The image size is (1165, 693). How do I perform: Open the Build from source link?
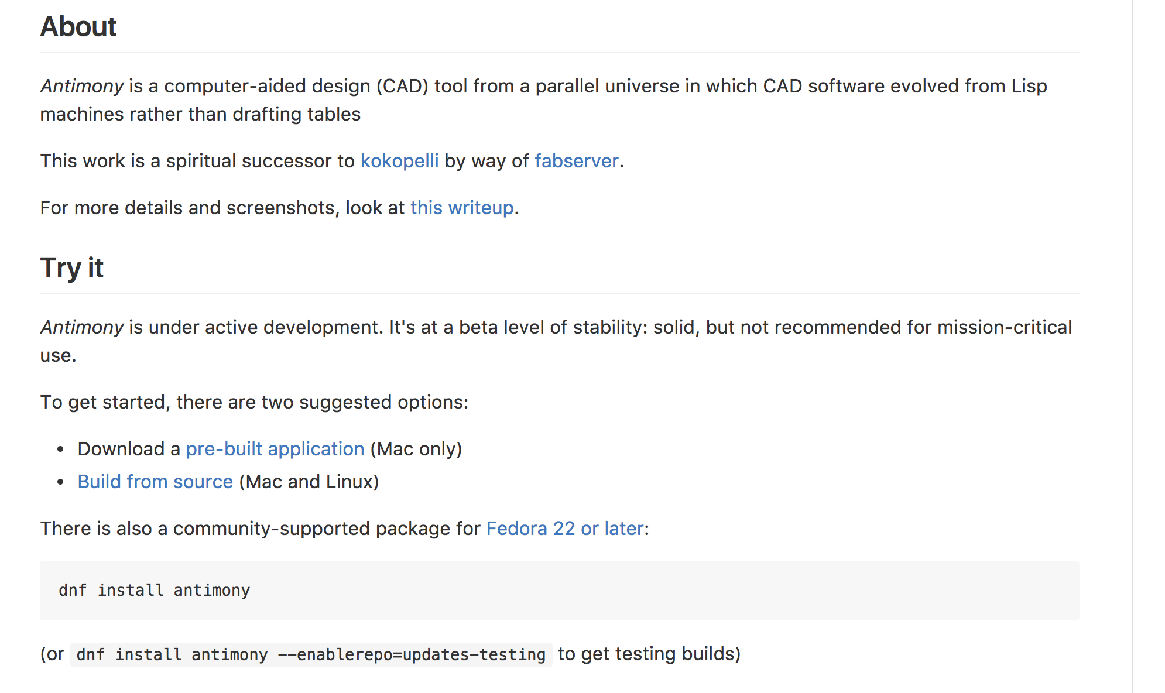(155, 482)
